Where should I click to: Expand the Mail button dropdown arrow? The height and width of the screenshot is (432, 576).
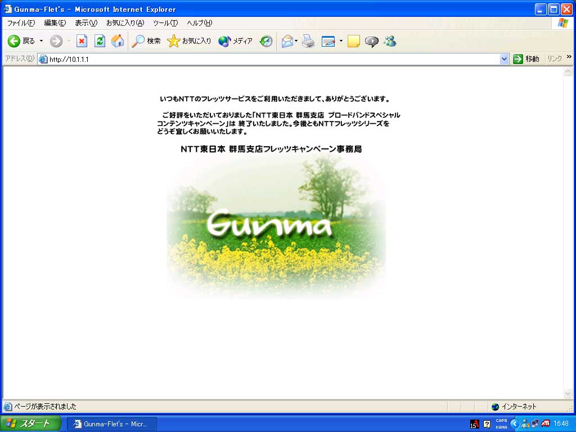point(296,41)
